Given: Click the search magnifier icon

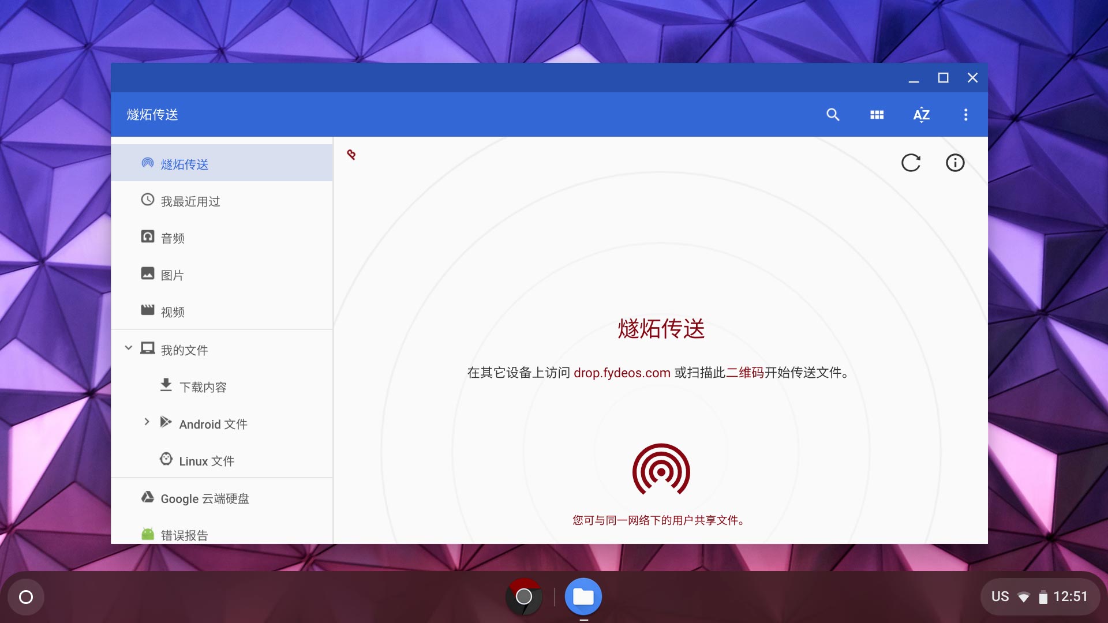Looking at the screenshot, I should 833,115.
